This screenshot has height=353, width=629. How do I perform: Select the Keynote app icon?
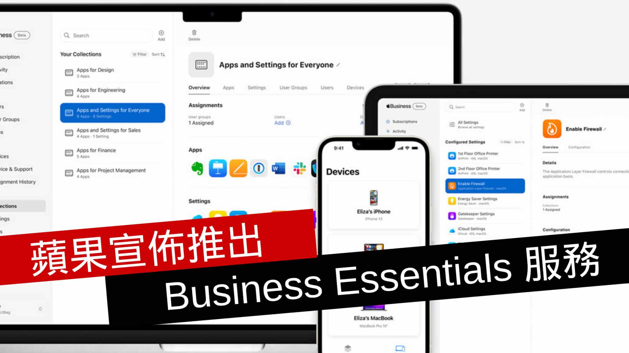click(x=217, y=168)
